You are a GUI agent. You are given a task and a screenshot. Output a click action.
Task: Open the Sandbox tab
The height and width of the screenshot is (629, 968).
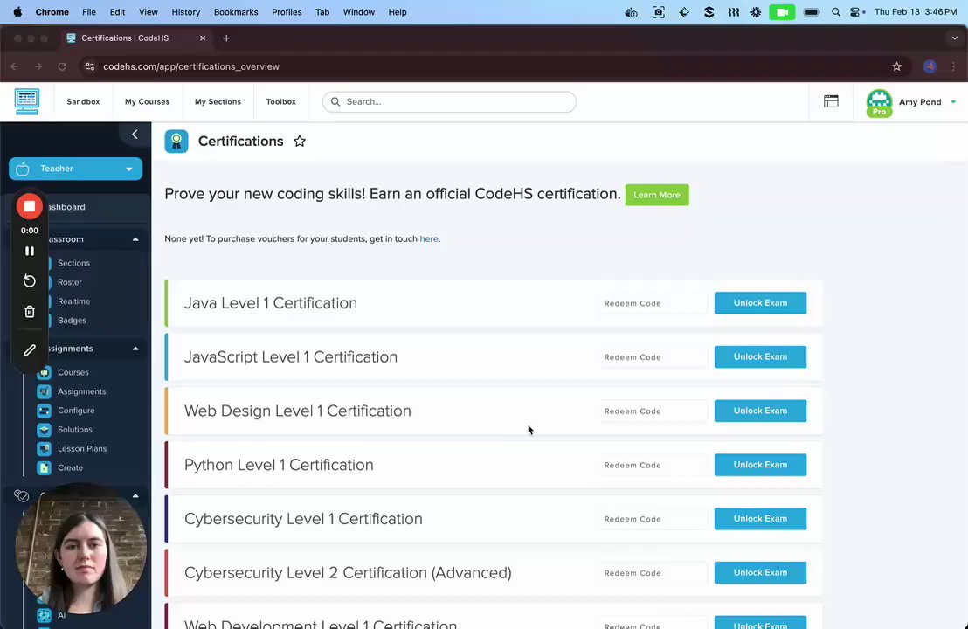click(83, 102)
